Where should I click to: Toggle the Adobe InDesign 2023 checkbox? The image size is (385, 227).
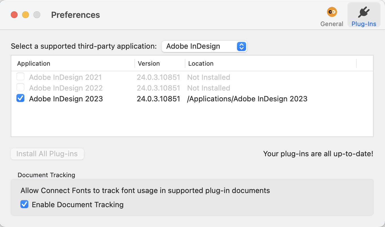click(20, 98)
